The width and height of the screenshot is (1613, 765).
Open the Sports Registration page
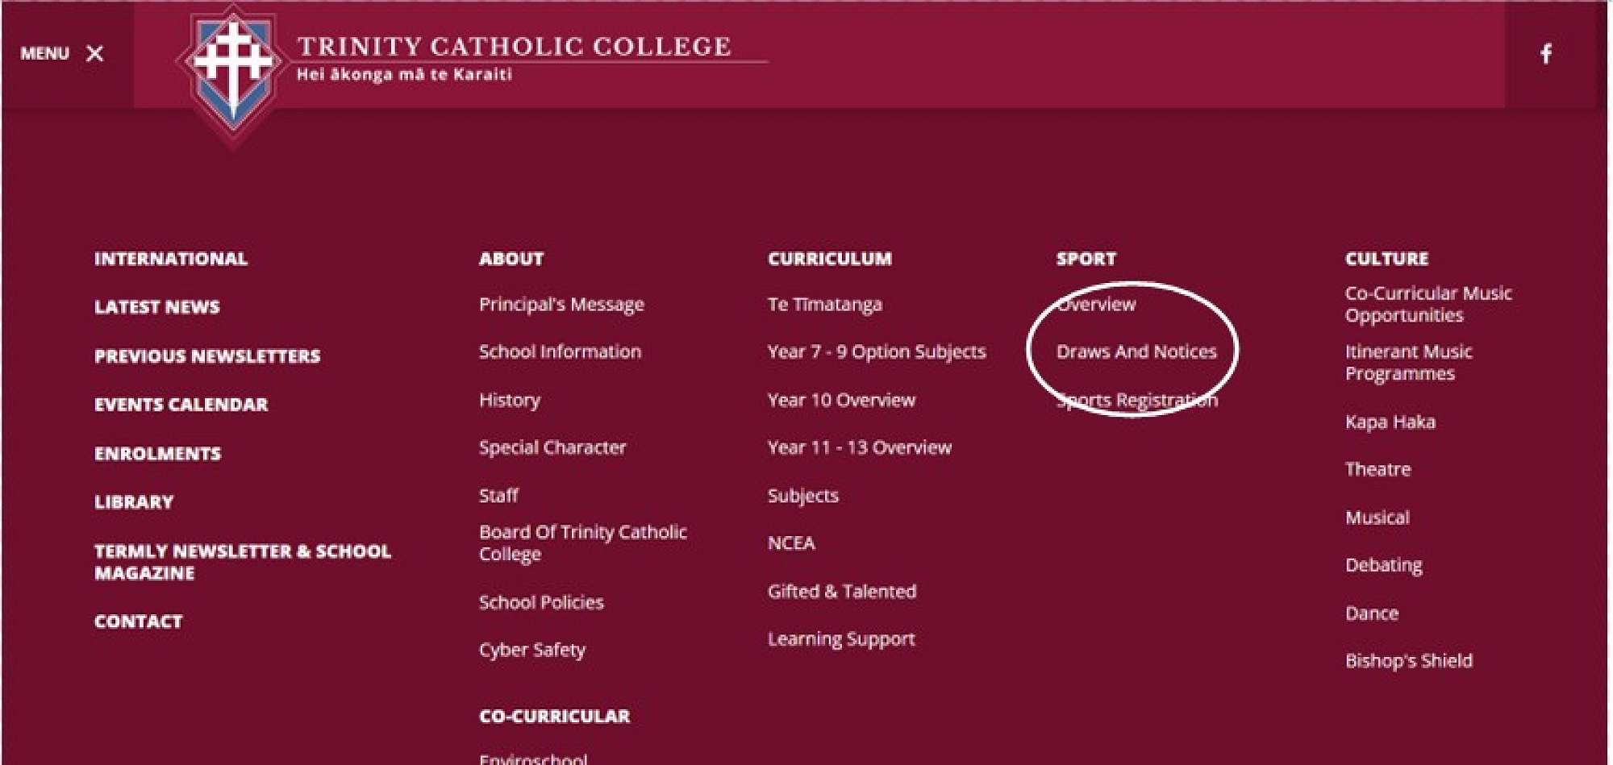[1136, 400]
